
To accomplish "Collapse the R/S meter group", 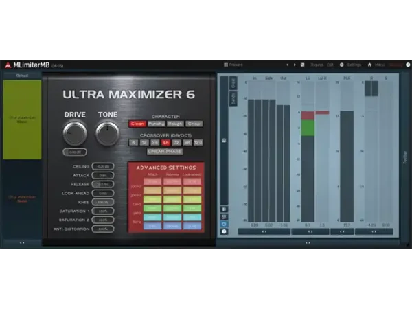I will click(374, 231).
